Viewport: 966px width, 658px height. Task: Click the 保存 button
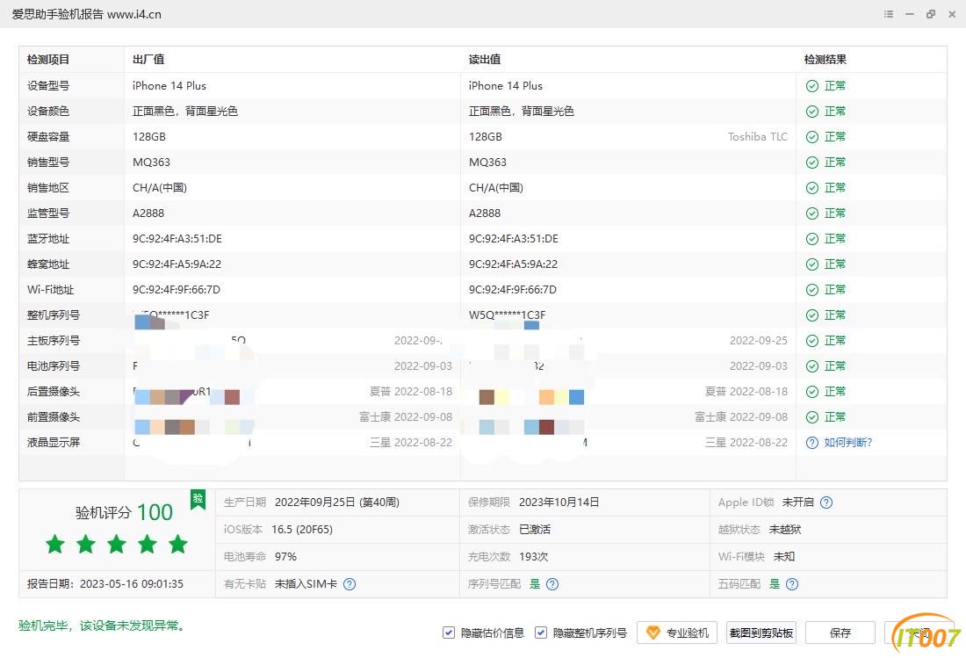840,633
